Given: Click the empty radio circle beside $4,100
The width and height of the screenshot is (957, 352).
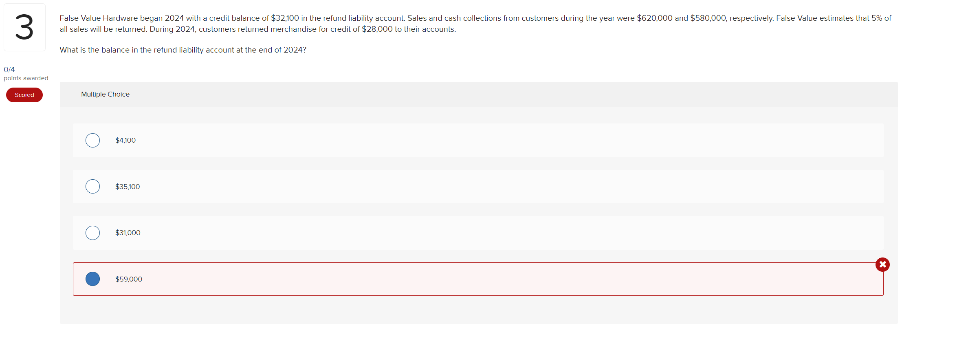Looking at the screenshot, I should click(x=92, y=140).
